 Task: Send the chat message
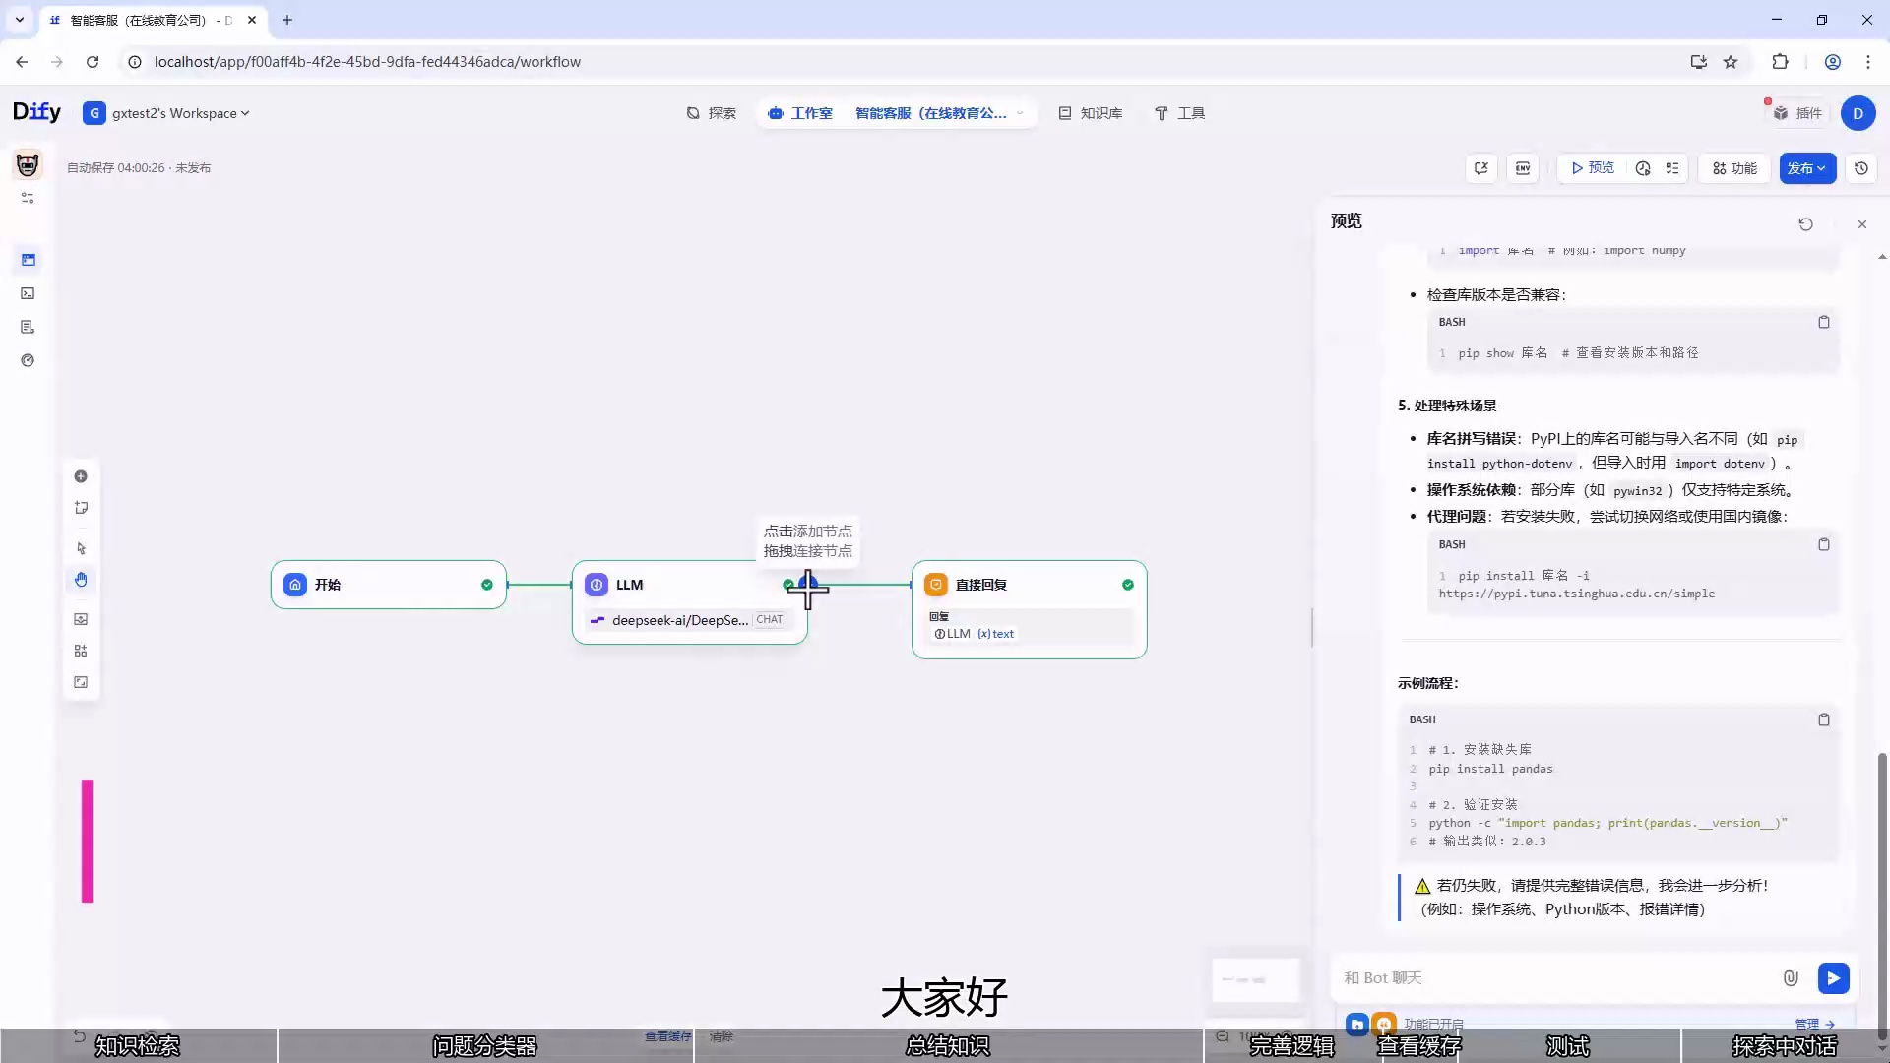click(1833, 978)
